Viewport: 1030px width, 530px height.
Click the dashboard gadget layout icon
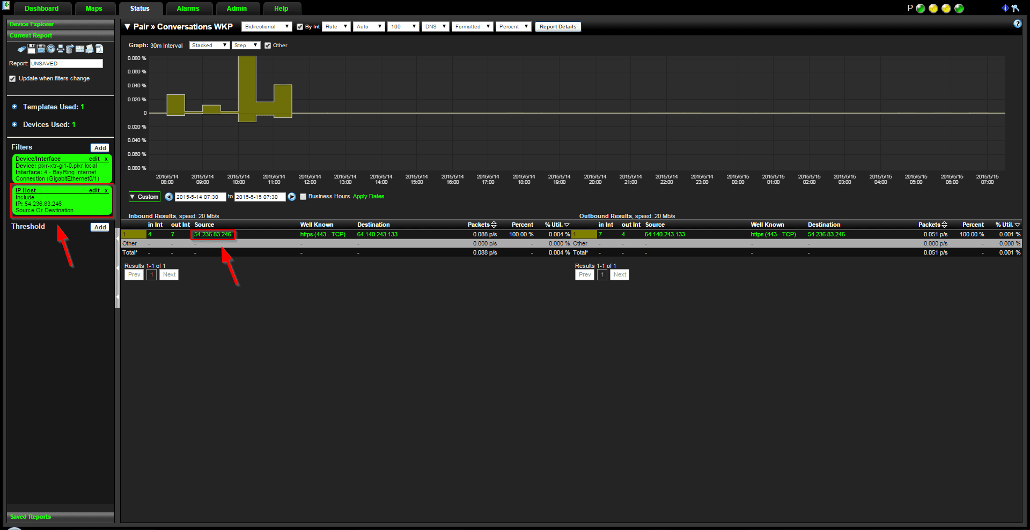click(80, 49)
